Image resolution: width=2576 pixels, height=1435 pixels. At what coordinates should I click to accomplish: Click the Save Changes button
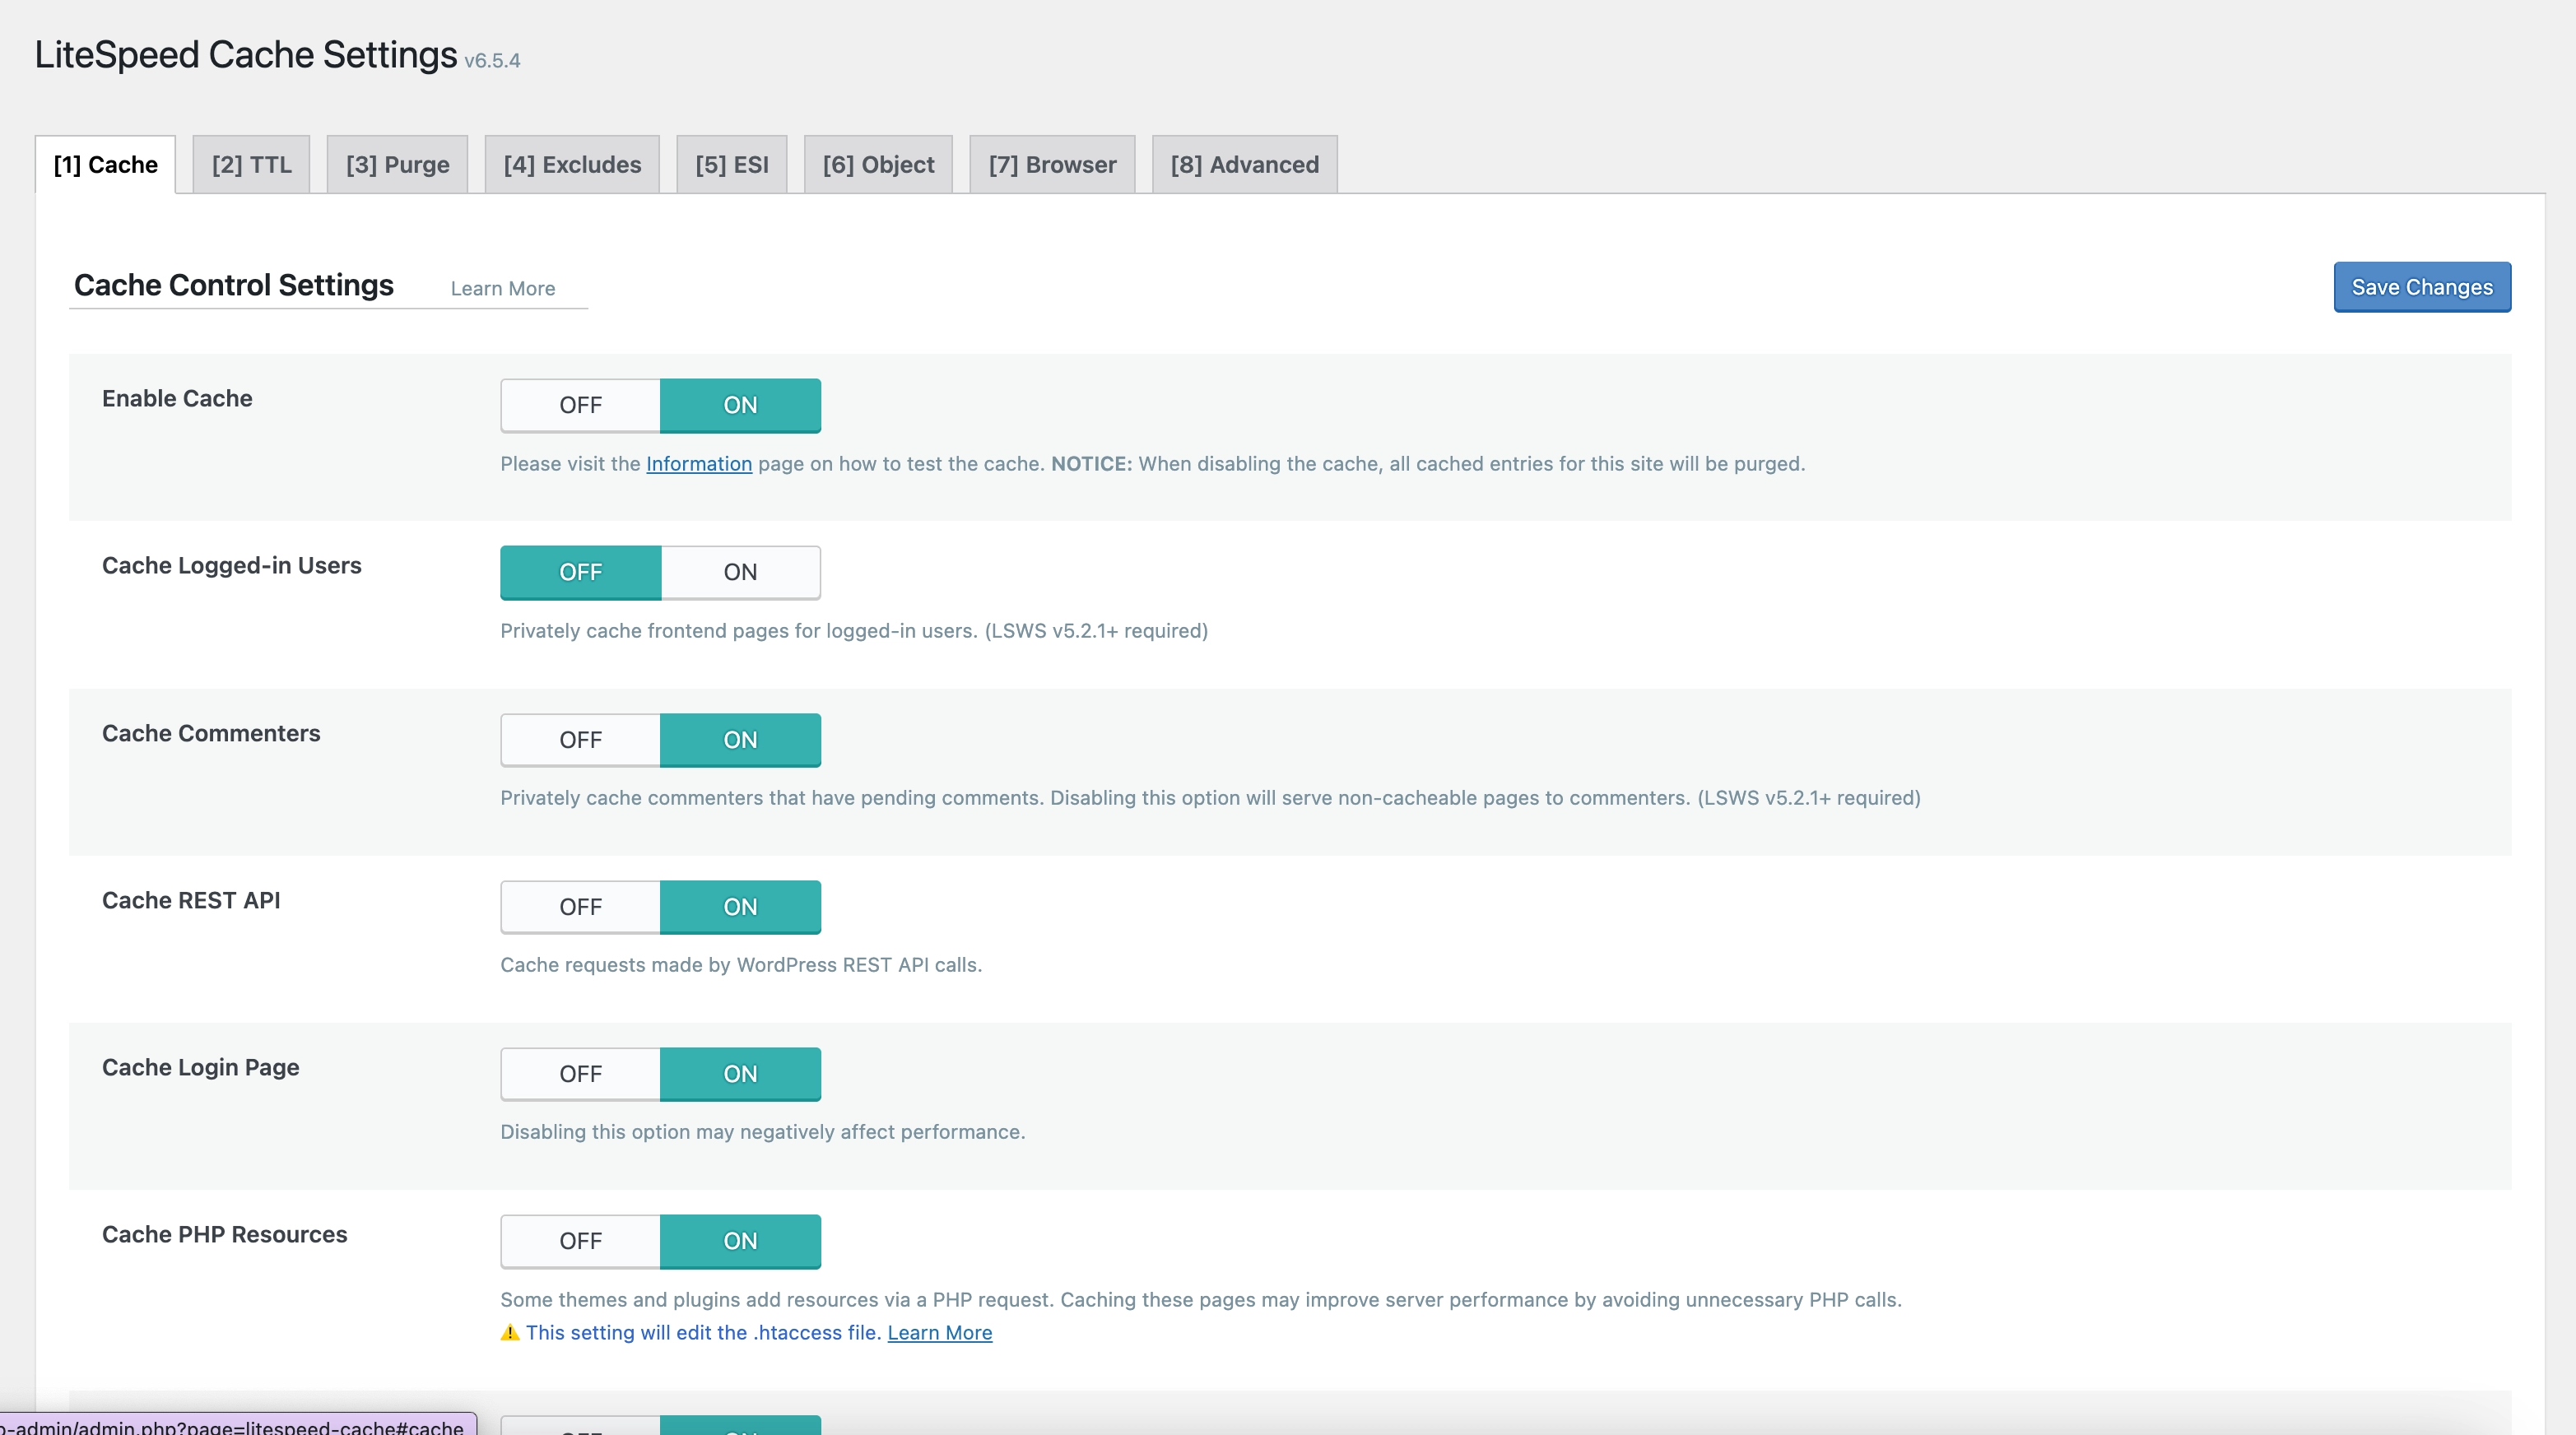tap(2422, 287)
